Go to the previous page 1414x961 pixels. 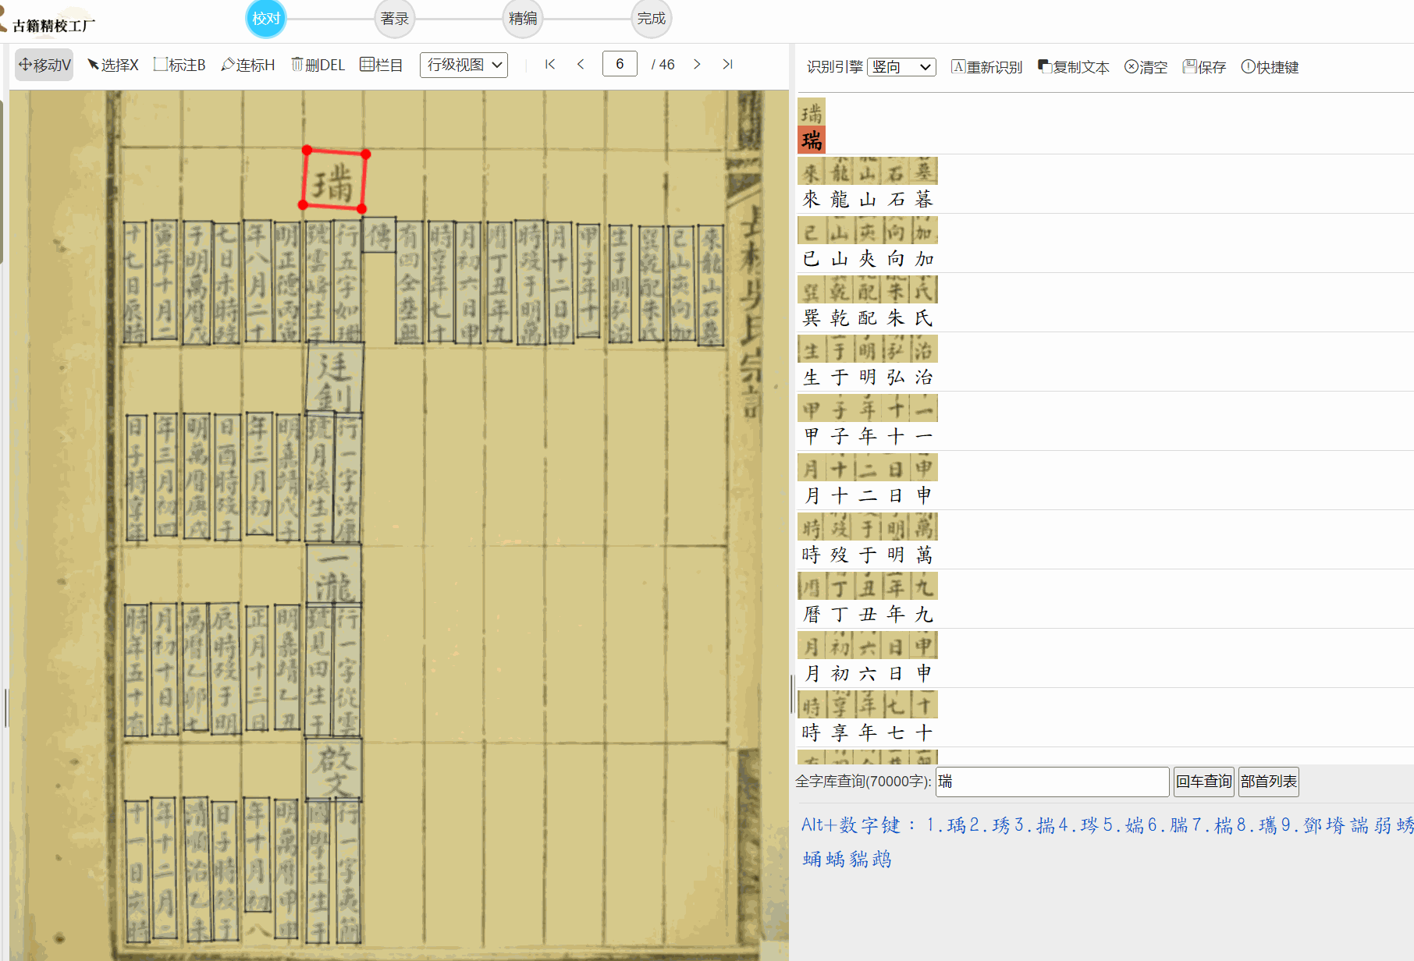[581, 64]
